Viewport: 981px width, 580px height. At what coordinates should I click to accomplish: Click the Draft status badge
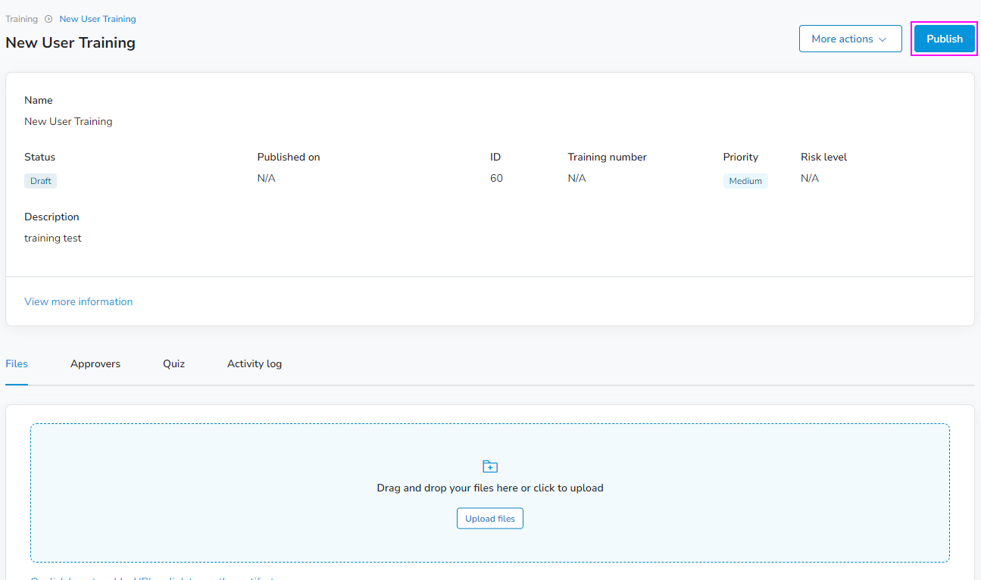pos(40,180)
